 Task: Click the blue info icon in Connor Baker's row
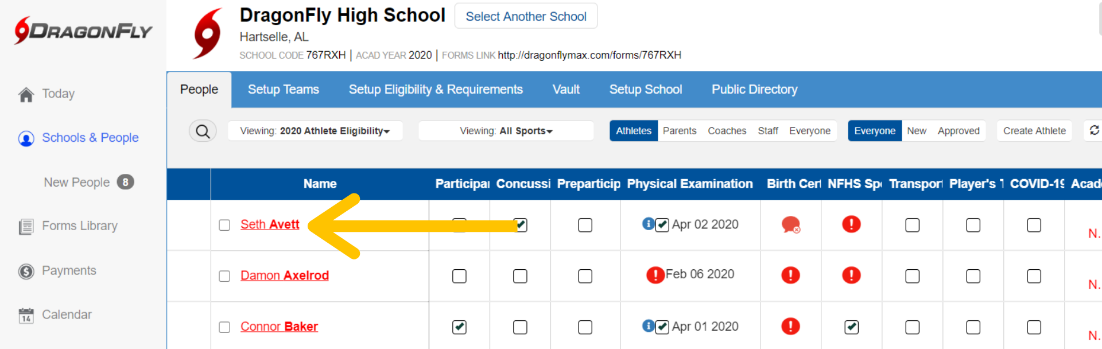coord(648,326)
